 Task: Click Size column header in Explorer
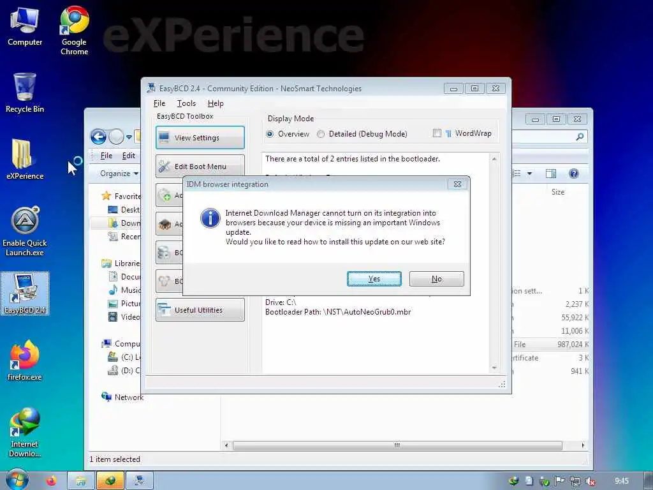pyautogui.click(x=557, y=191)
